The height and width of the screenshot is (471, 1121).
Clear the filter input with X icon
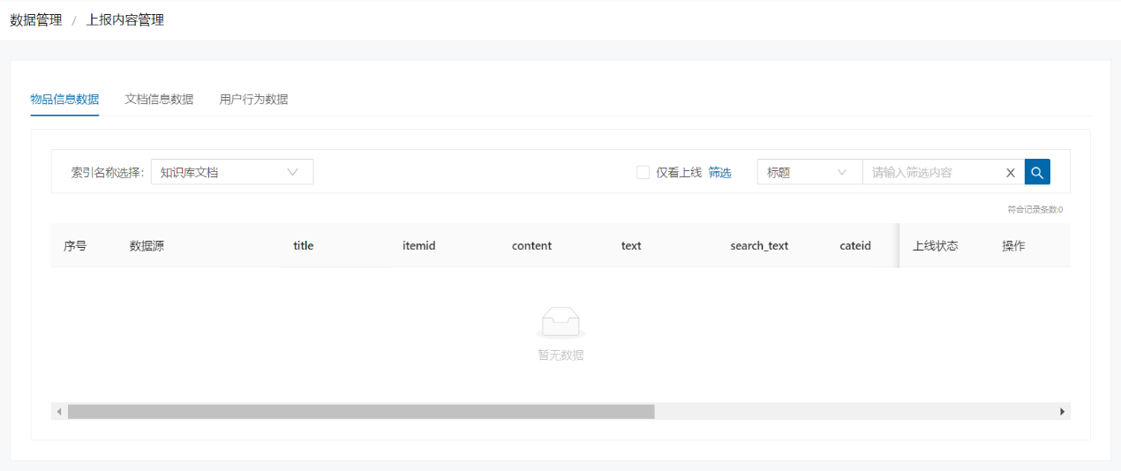[x=1011, y=173]
